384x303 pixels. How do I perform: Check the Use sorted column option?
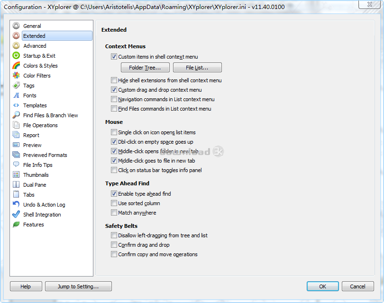pos(114,203)
